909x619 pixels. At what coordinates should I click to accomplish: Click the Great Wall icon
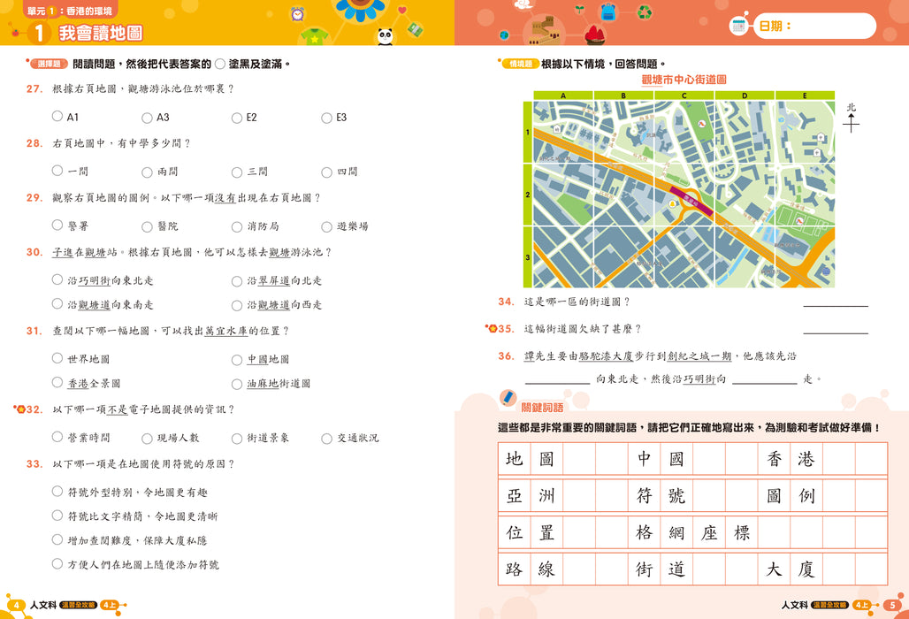(543, 31)
